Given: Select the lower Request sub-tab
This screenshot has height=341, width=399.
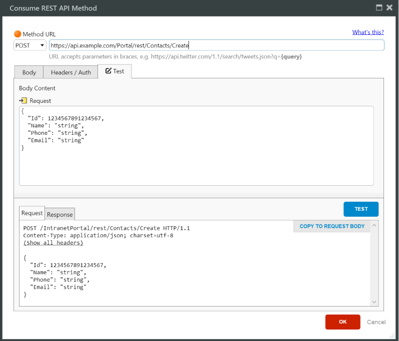Looking at the screenshot, I should coord(32,213).
